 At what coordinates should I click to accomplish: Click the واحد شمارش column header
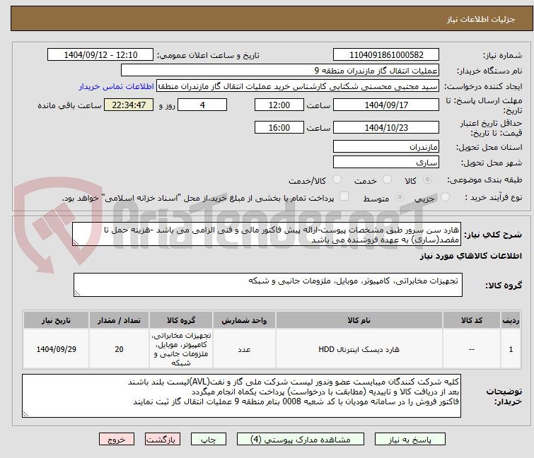[244, 320]
